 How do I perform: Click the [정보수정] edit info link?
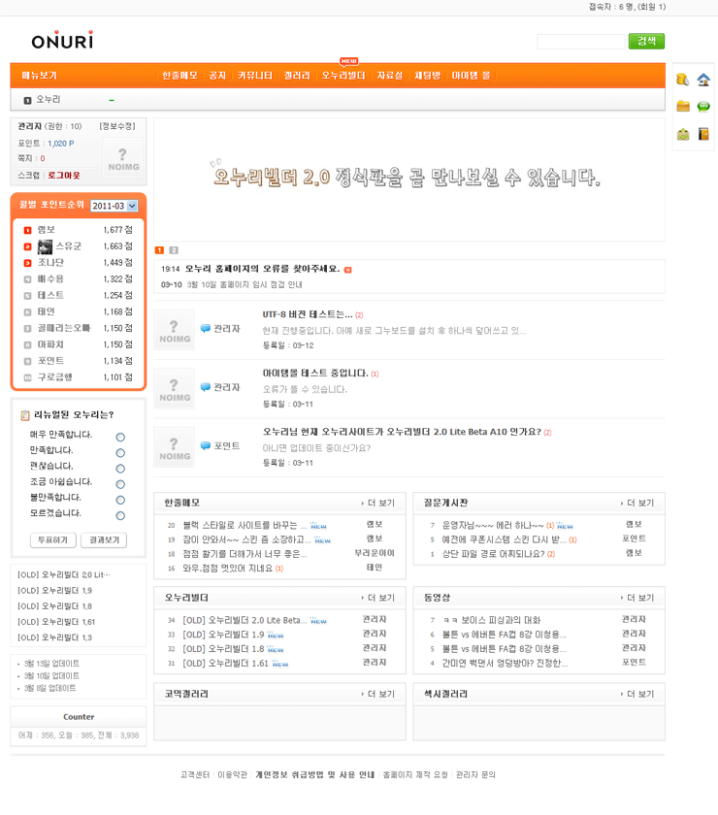pyautogui.click(x=117, y=126)
